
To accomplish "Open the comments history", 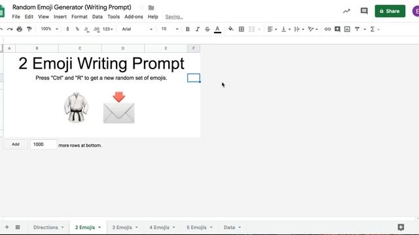I will [x=364, y=11].
